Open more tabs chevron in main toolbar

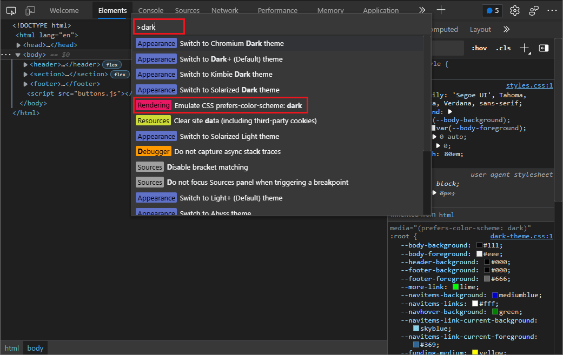click(422, 10)
